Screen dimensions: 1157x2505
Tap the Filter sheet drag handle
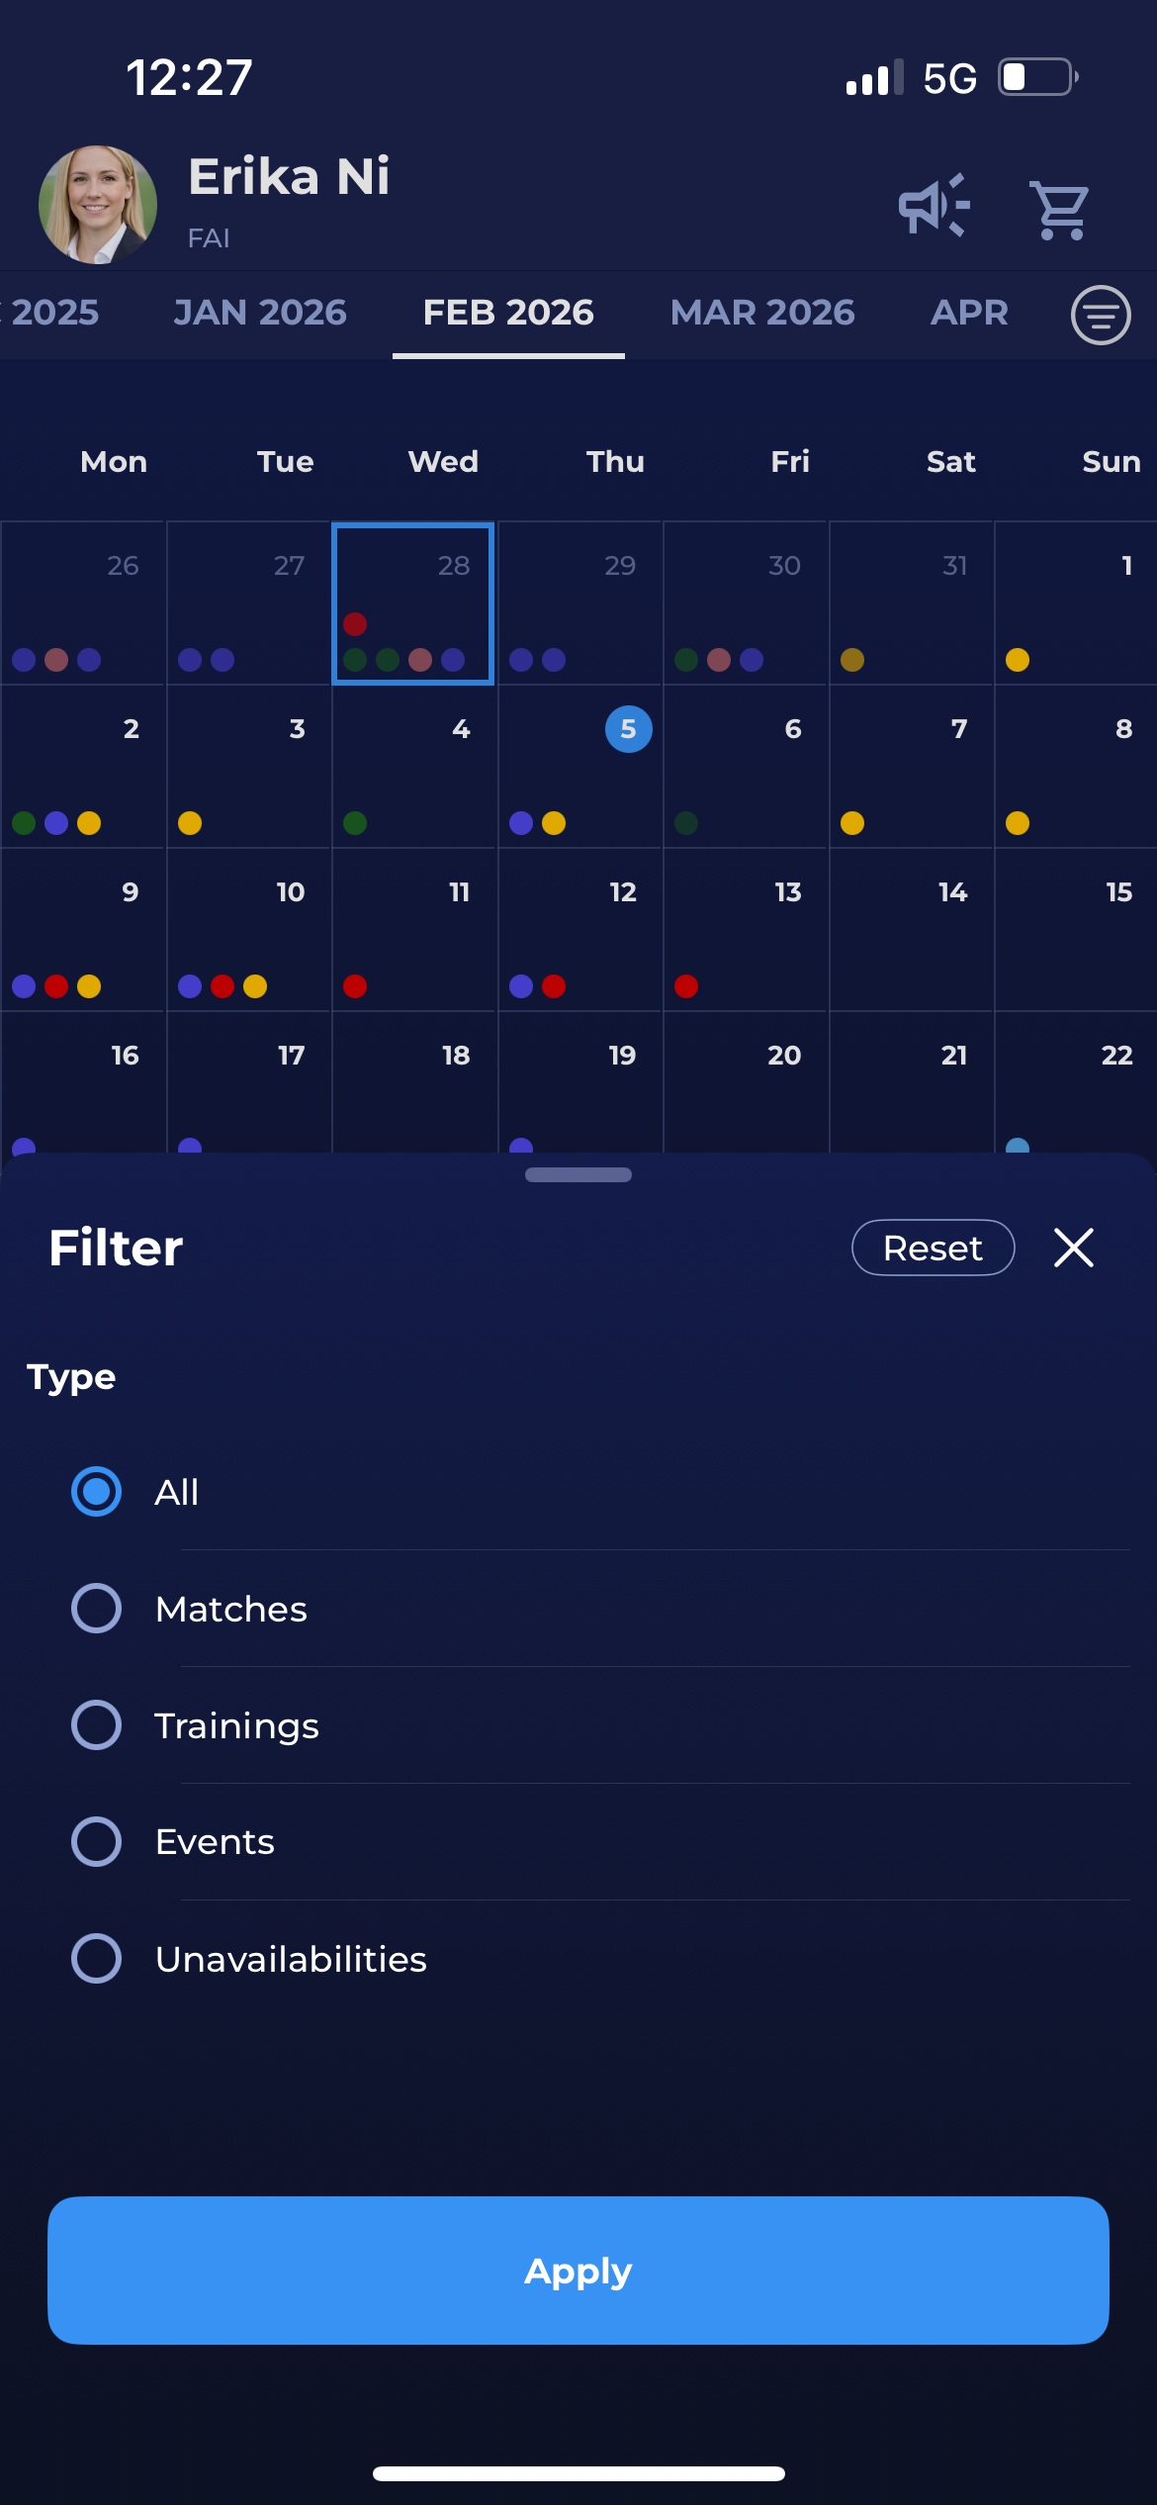pos(578,1175)
